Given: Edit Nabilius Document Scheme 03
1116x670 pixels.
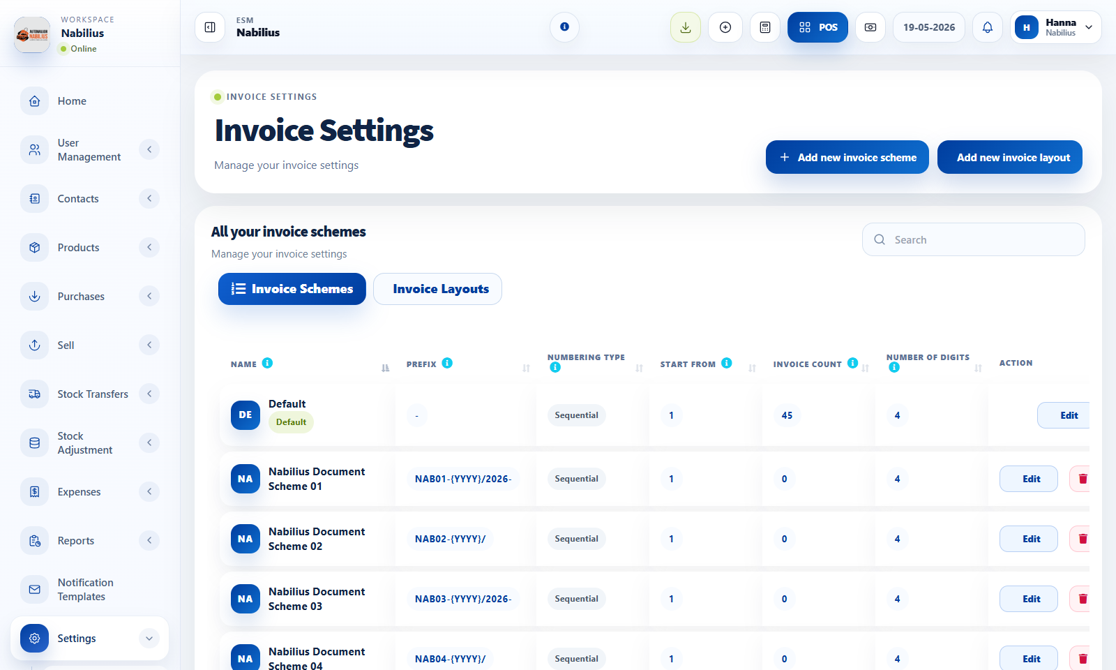Looking at the screenshot, I should 1029,599.
